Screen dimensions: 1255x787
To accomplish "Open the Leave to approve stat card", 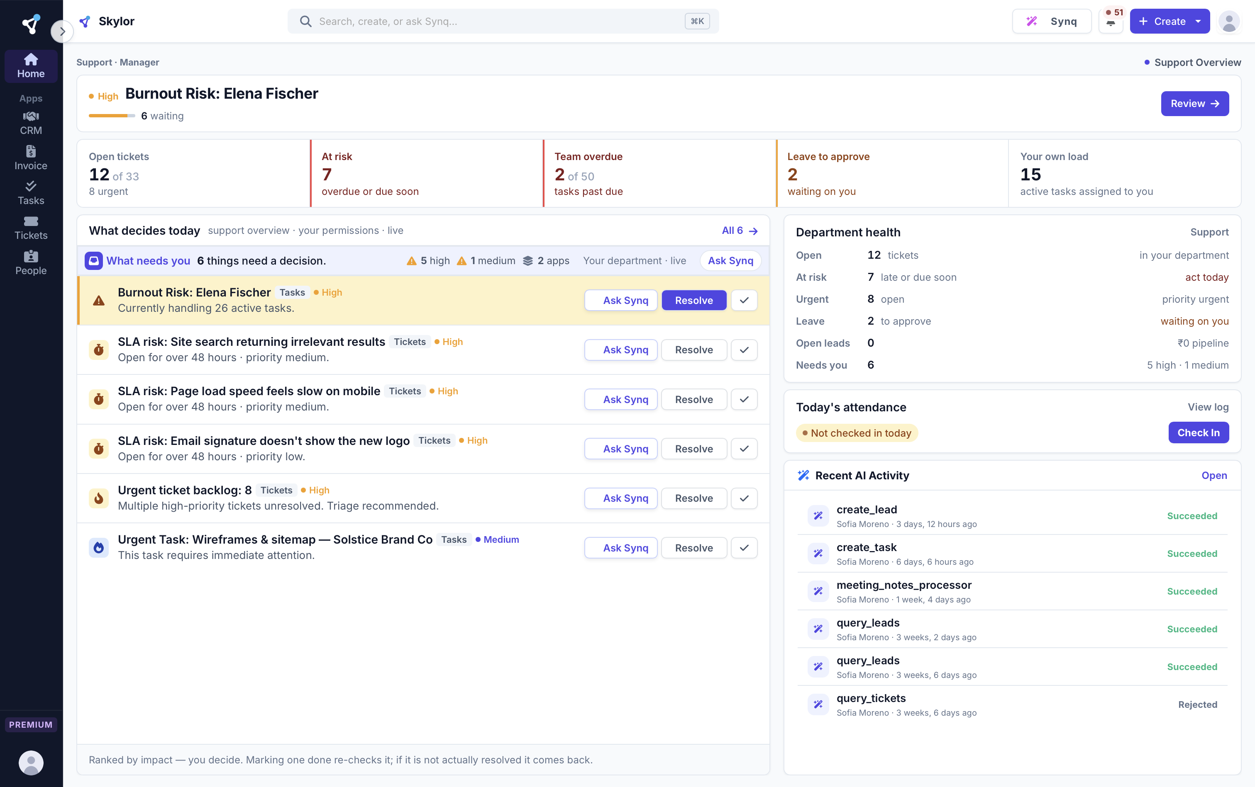I will pyautogui.click(x=892, y=173).
